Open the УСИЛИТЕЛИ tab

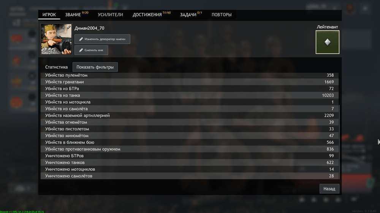coord(110,14)
